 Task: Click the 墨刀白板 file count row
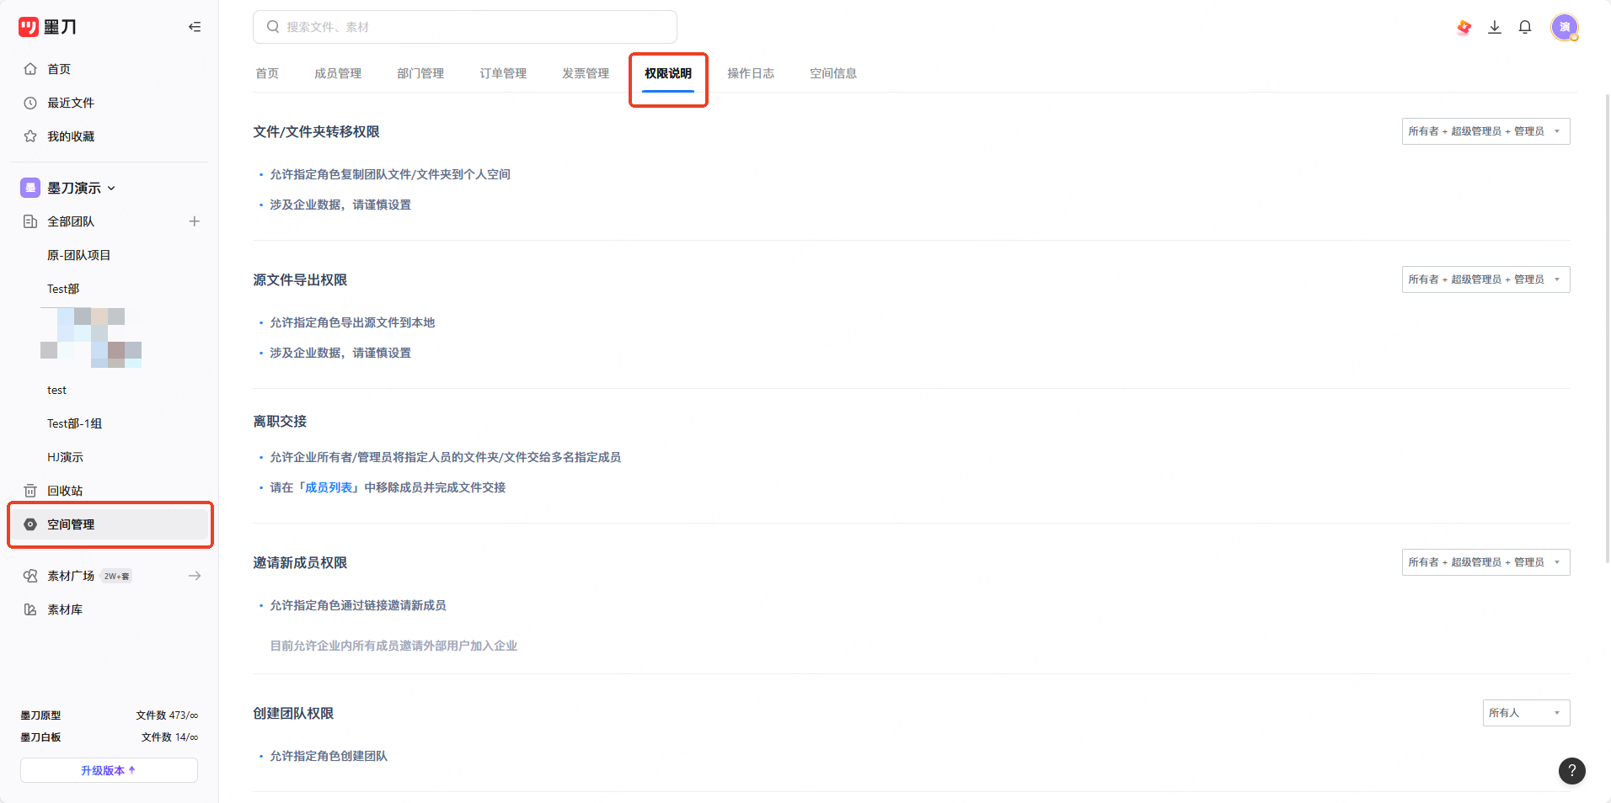[x=110, y=737]
